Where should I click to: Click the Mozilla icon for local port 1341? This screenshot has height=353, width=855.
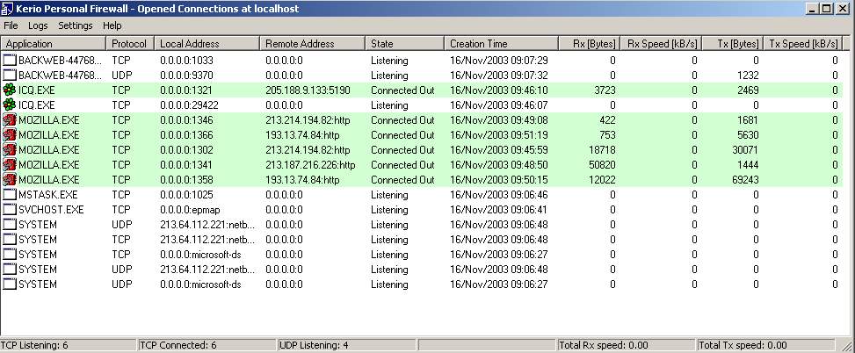click(x=10, y=164)
